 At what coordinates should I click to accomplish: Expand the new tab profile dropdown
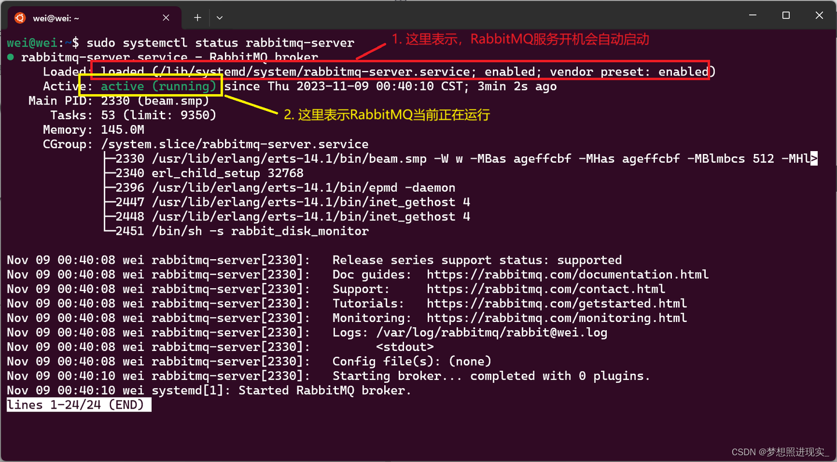(219, 17)
